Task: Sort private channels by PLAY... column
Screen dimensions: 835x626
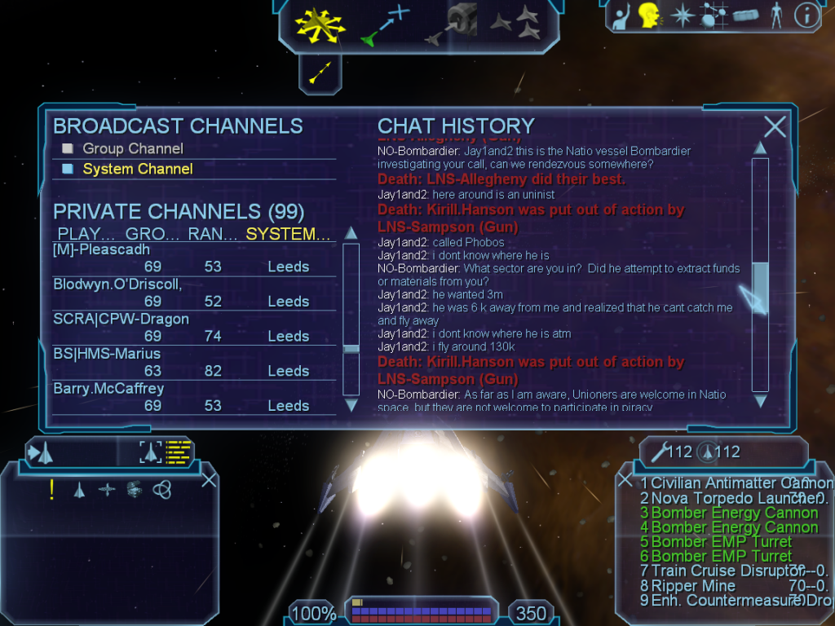Action: (x=86, y=234)
